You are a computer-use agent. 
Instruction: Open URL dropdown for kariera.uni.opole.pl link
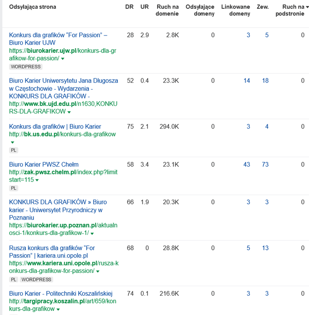[98, 272]
